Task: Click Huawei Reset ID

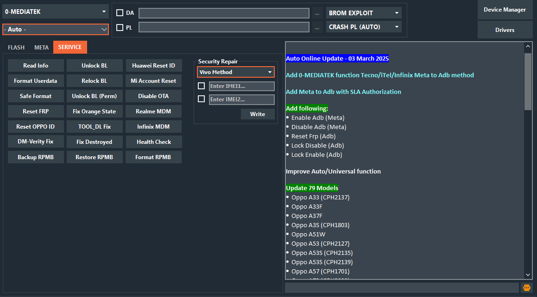Action: coord(153,66)
